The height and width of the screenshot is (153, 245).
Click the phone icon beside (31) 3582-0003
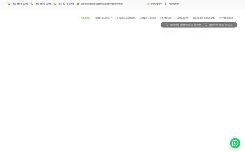[32, 4]
